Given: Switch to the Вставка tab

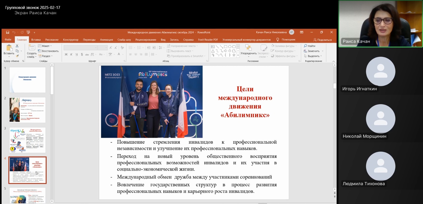Looking at the screenshot, I should pos(36,40).
